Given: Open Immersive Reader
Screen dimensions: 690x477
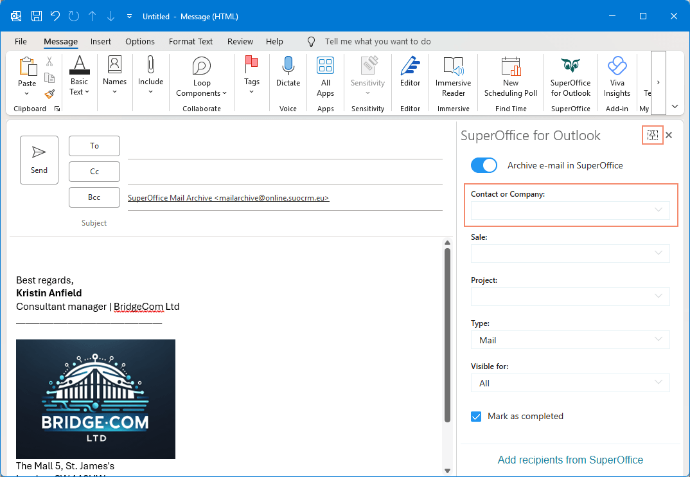Looking at the screenshot, I should (x=453, y=77).
